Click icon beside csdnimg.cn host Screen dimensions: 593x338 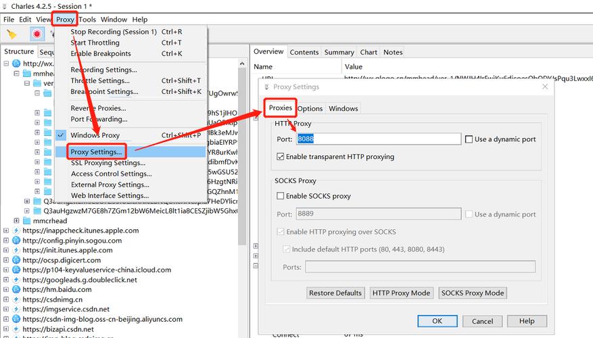tap(16, 299)
